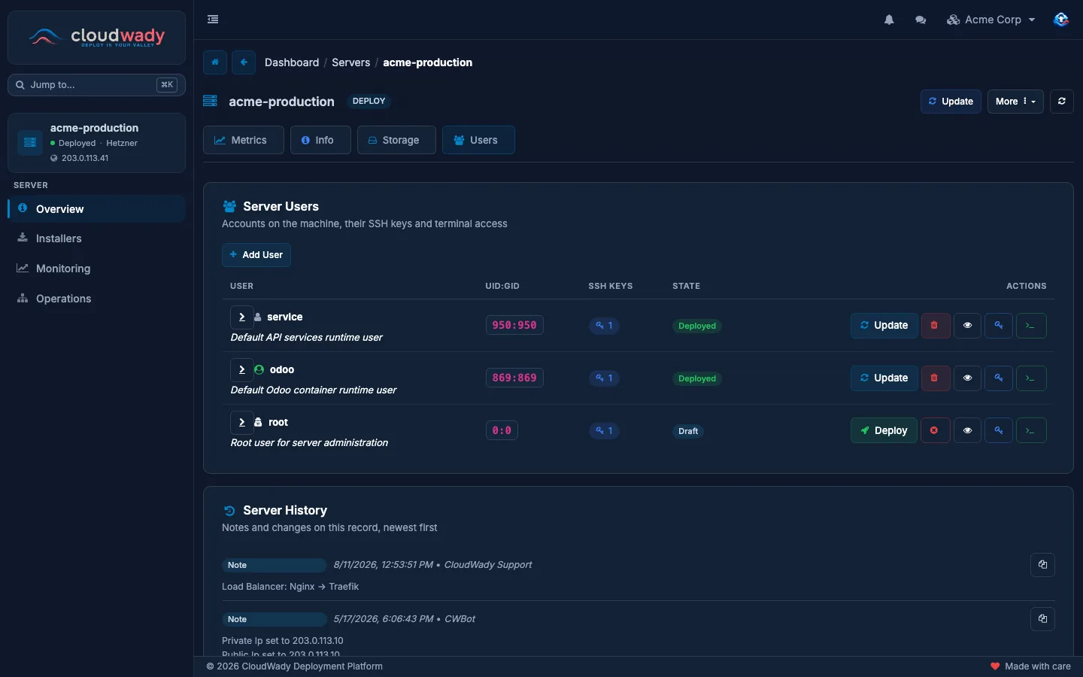Switch to the Storage tab
This screenshot has height=677, width=1083.
tap(396, 140)
